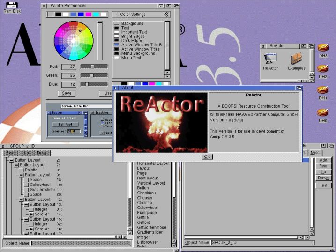
Task: Click the double-arrow icon beside 4 Color Settings
Action: click(166, 15)
